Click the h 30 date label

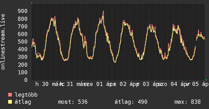[42, 84]
